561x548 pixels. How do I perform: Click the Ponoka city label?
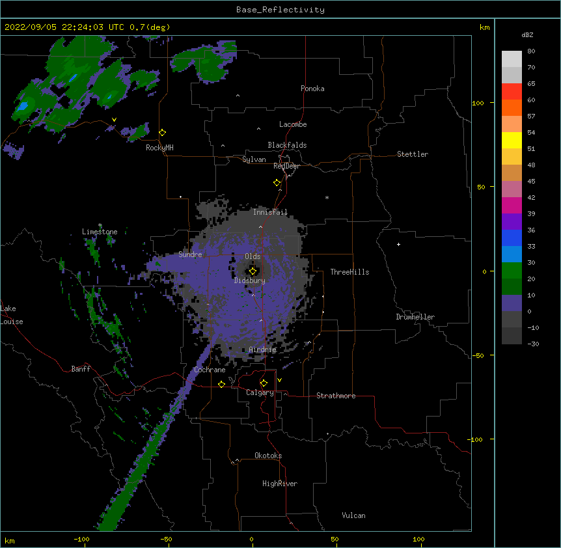(x=312, y=89)
